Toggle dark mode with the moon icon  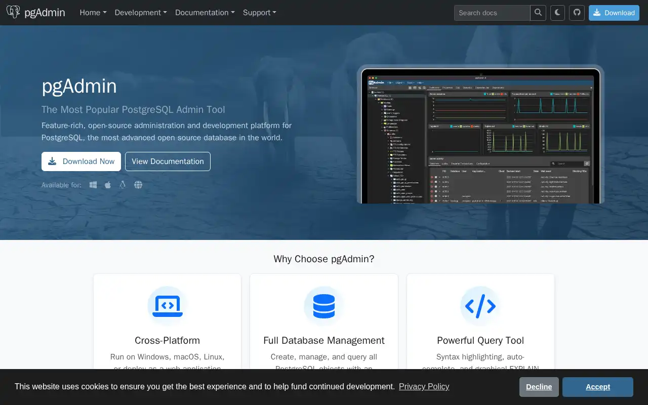tap(557, 13)
